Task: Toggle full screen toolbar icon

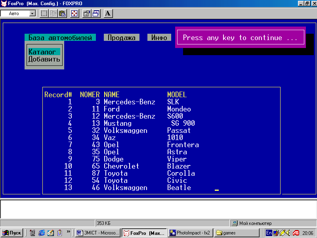Action: coord(74,13)
